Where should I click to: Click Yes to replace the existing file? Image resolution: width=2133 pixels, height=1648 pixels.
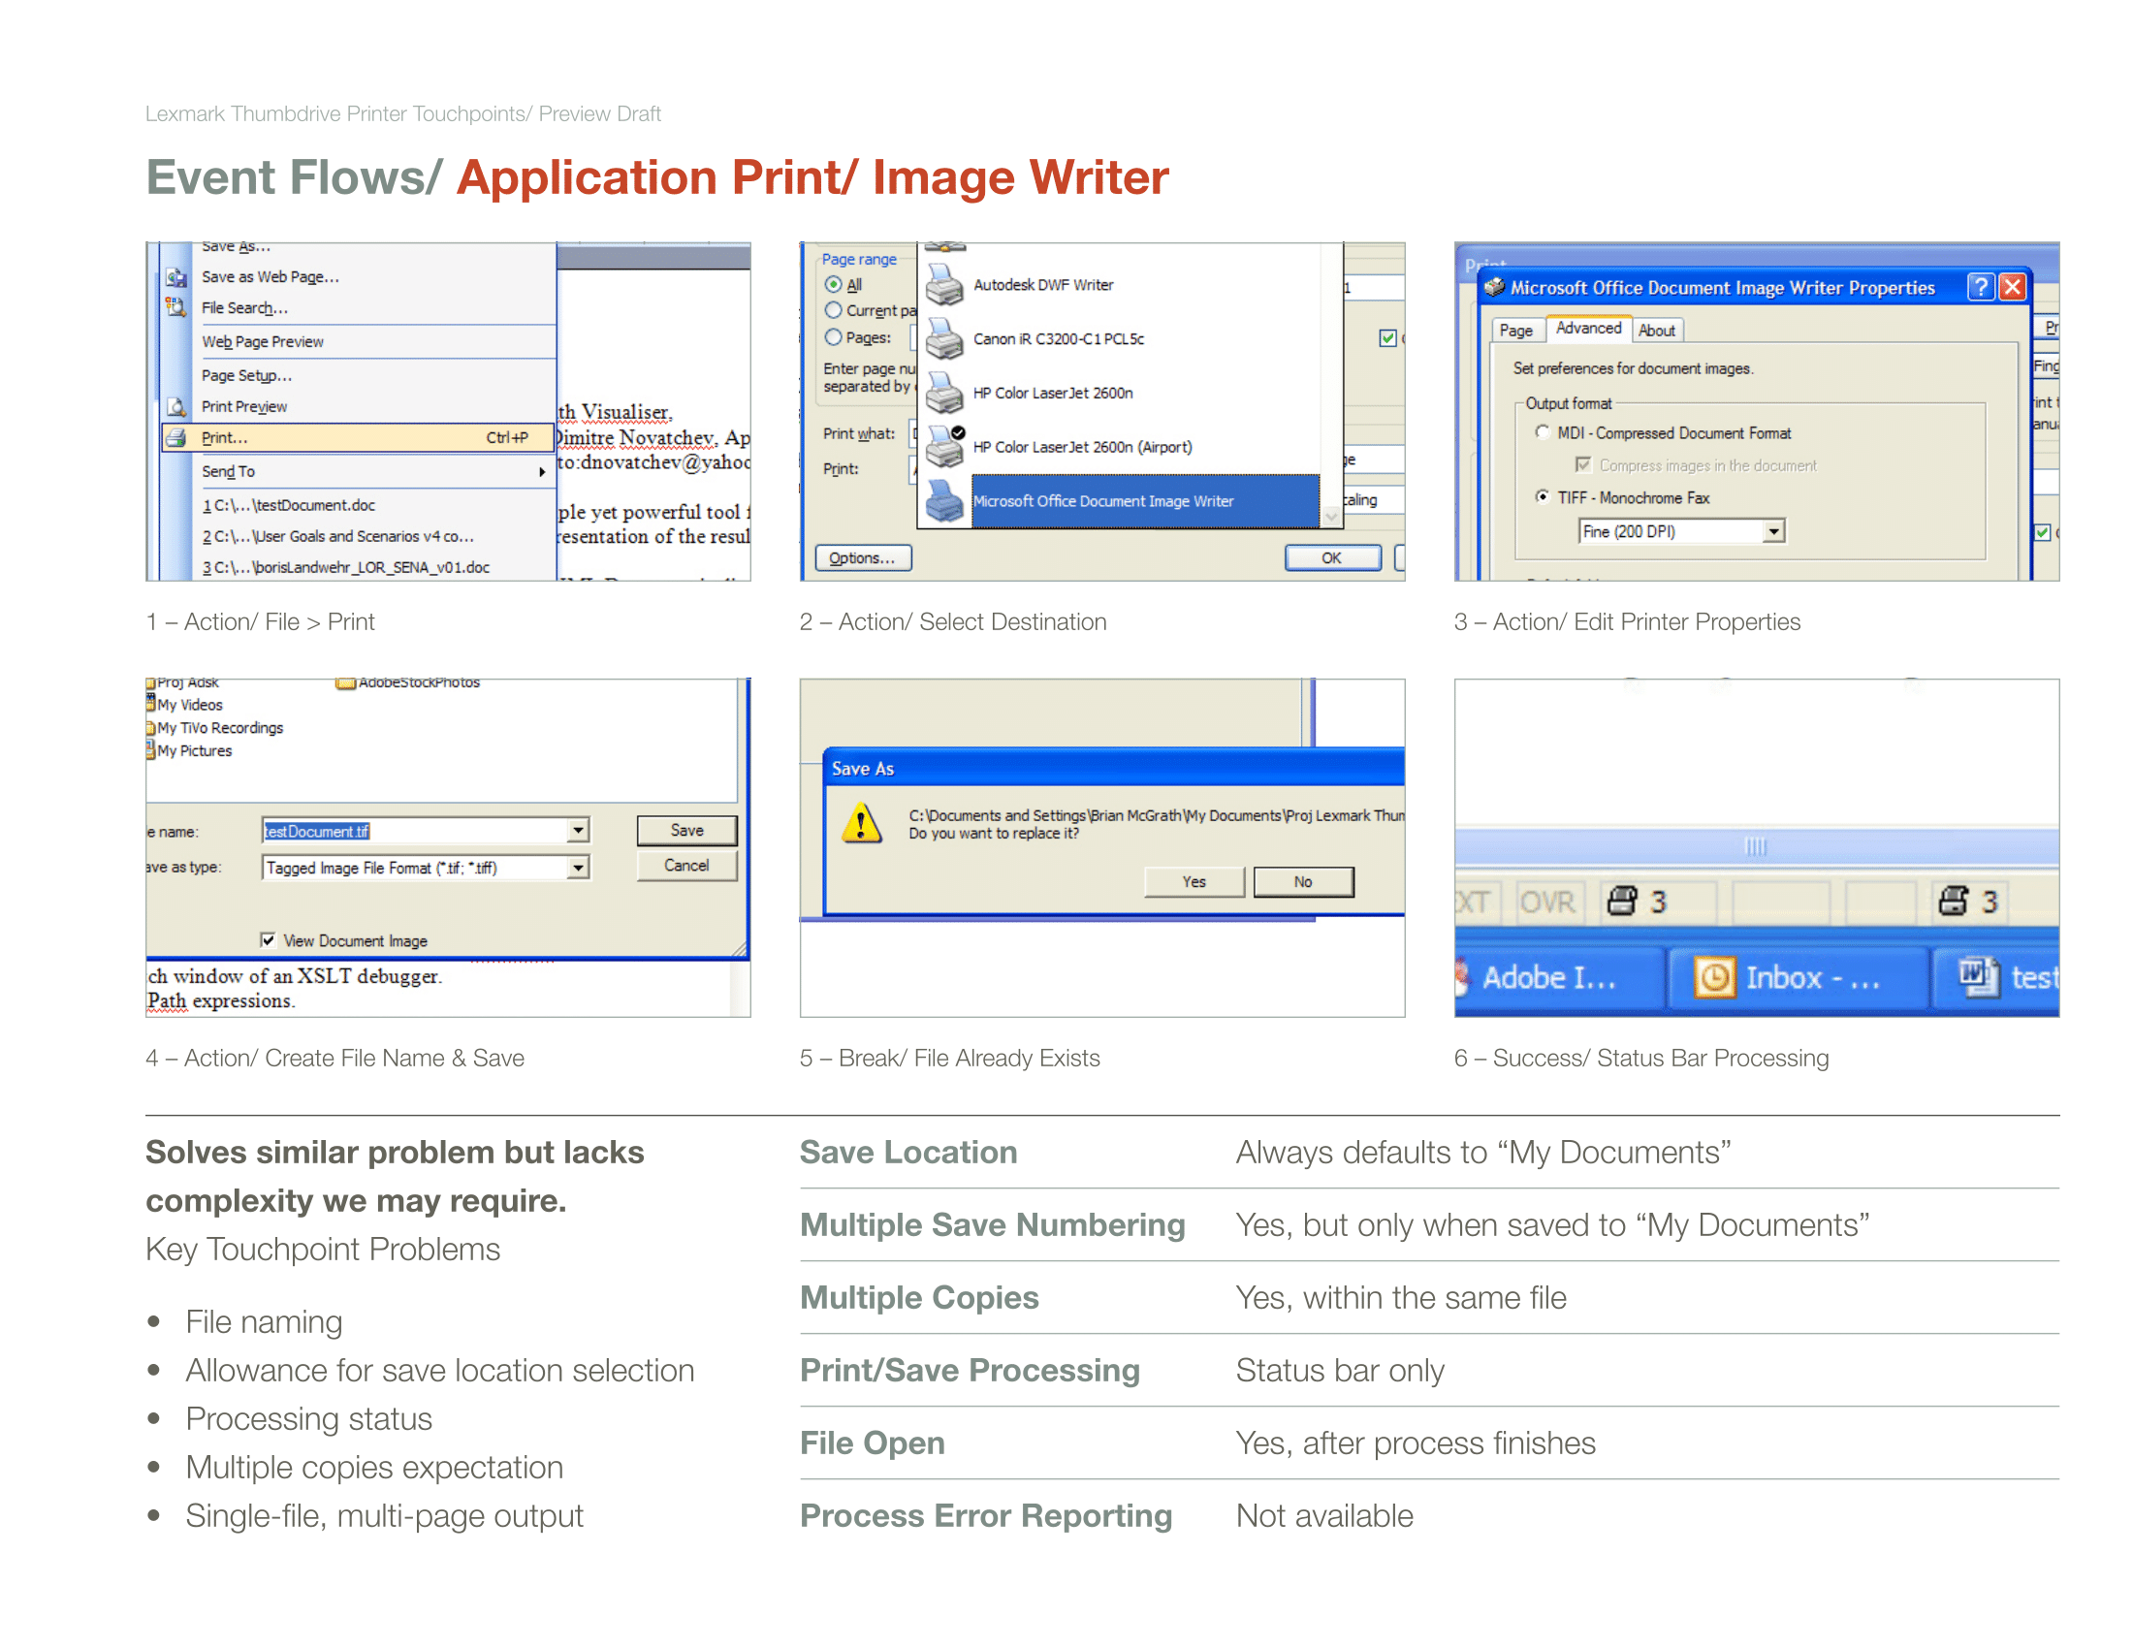[x=1194, y=882]
